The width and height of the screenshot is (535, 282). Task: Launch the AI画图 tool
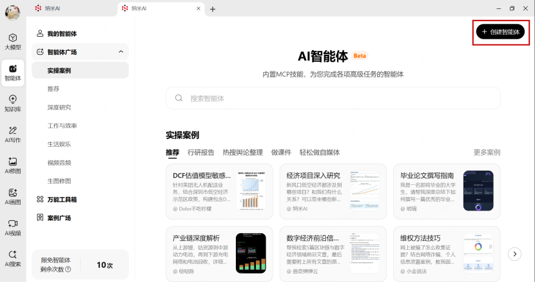pyautogui.click(x=13, y=196)
